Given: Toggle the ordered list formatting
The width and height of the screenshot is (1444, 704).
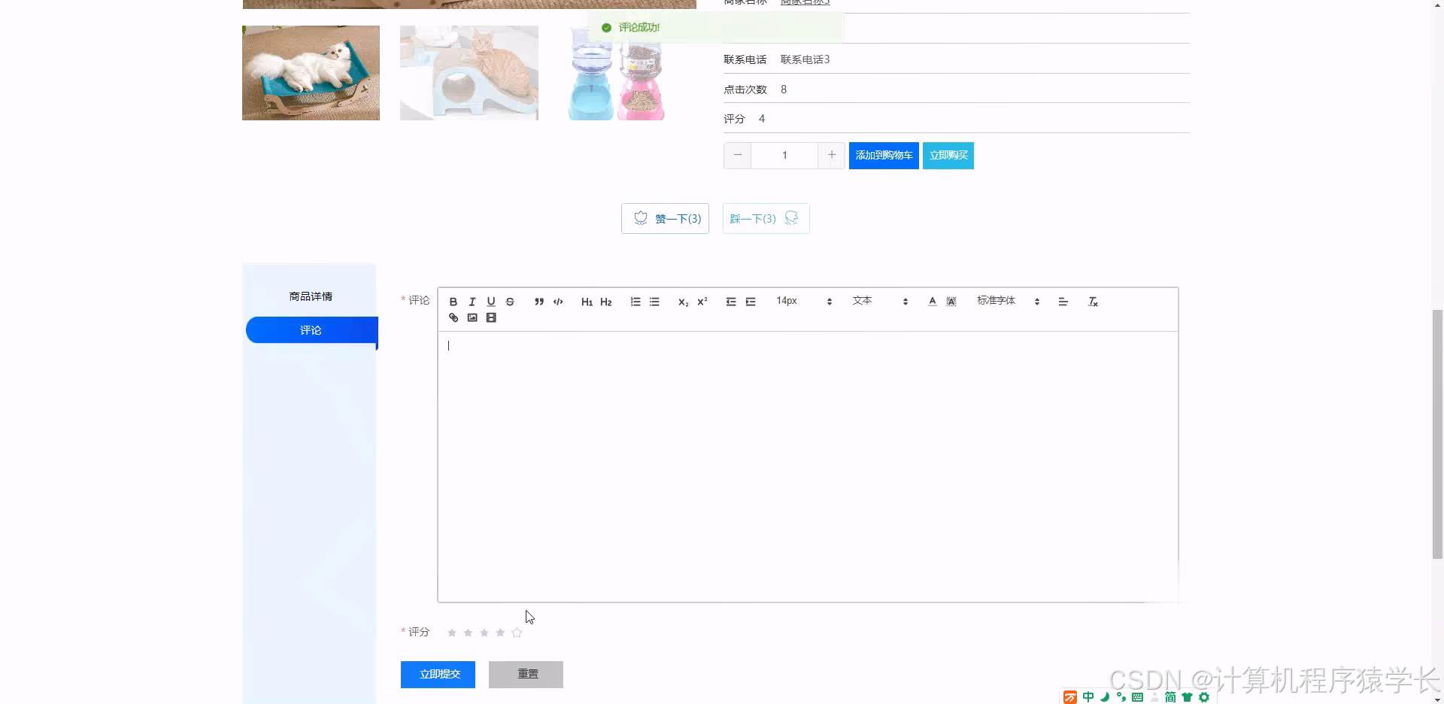Looking at the screenshot, I should (636, 301).
